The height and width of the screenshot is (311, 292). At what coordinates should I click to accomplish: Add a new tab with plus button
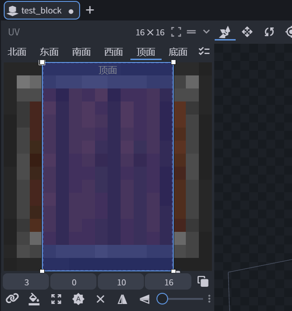(x=90, y=10)
